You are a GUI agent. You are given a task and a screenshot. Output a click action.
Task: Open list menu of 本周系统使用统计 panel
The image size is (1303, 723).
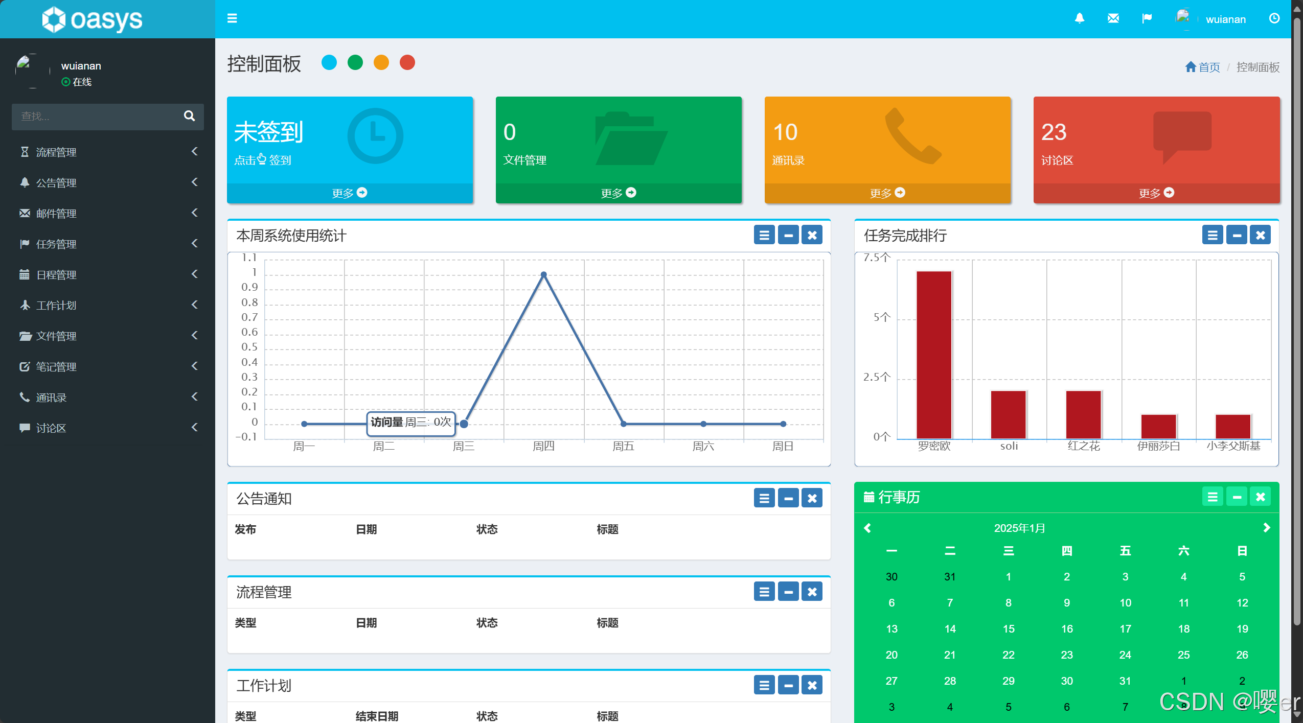pyautogui.click(x=764, y=235)
